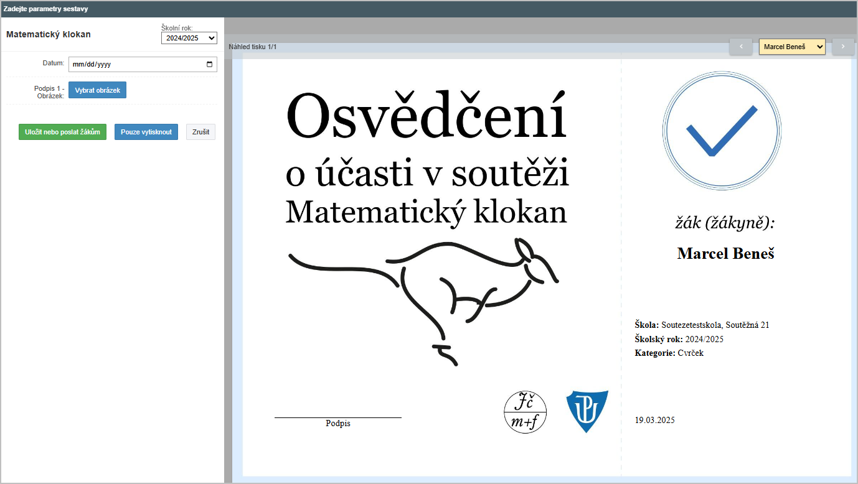Click the 'žák (žákyně):' label
The image size is (858, 484).
tap(725, 223)
